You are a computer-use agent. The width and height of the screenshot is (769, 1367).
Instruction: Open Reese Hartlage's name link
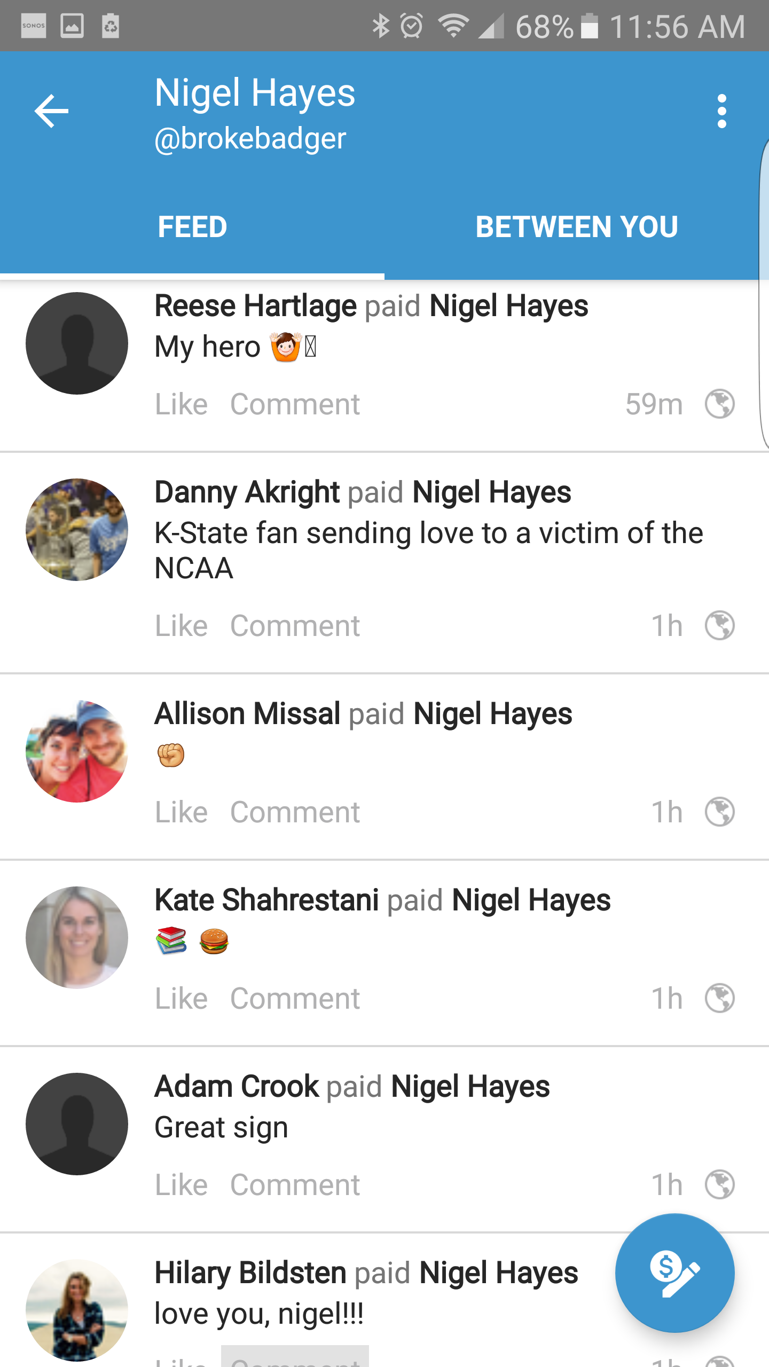click(x=255, y=306)
